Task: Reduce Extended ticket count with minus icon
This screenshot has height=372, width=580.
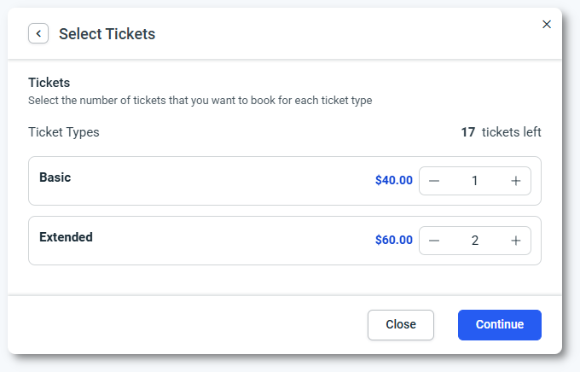Action: point(434,241)
